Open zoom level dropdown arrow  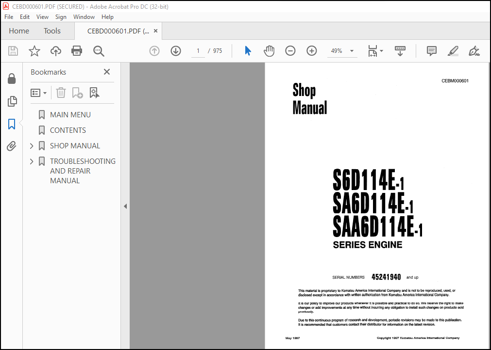coord(352,51)
